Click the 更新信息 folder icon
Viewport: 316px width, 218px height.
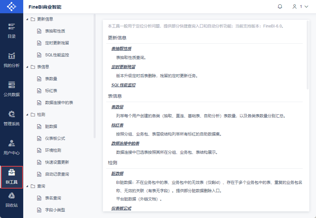tap(33, 19)
